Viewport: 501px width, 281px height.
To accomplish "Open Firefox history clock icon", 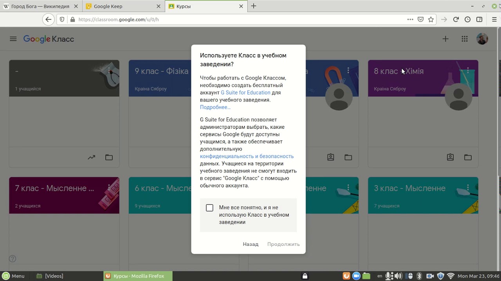I will 467,20.
